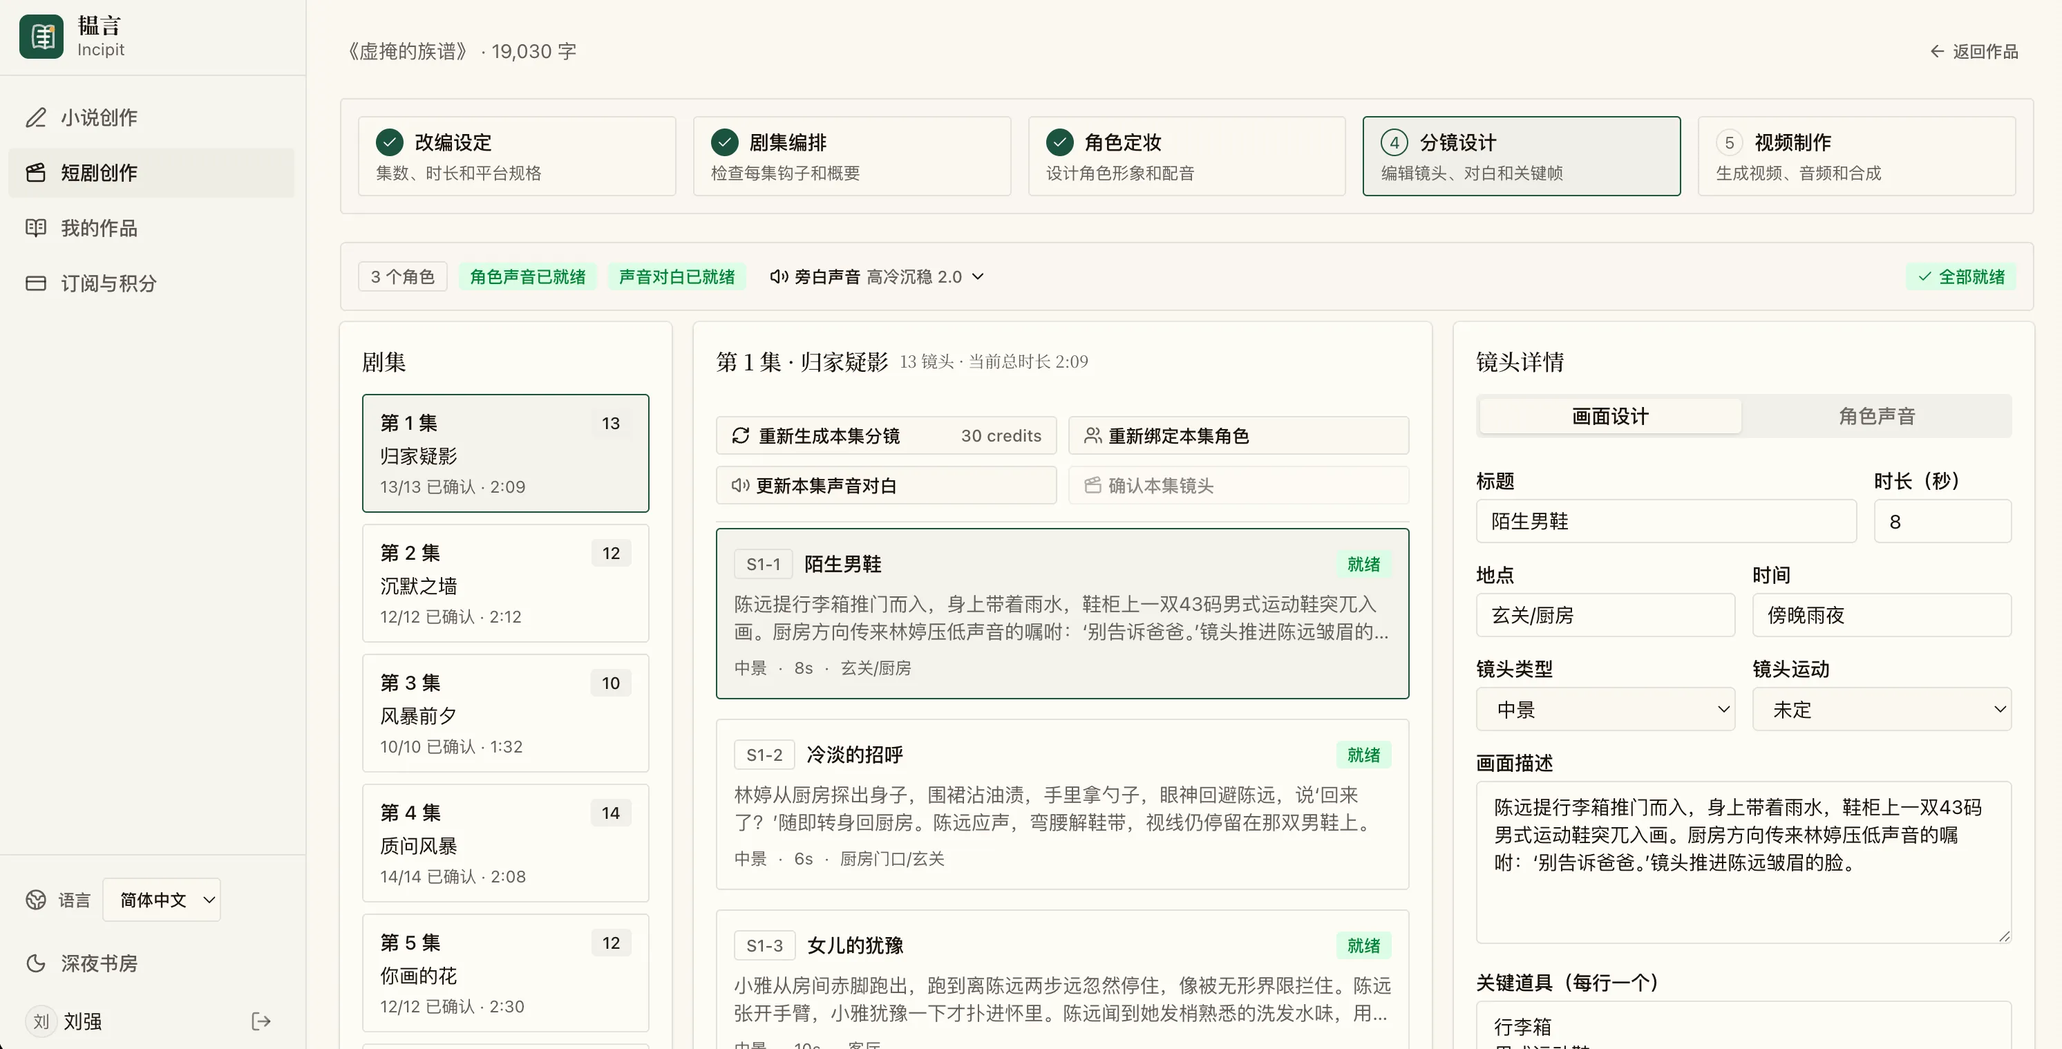Click the clapperboard icon beside 短剧创作

pyautogui.click(x=36, y=173)
